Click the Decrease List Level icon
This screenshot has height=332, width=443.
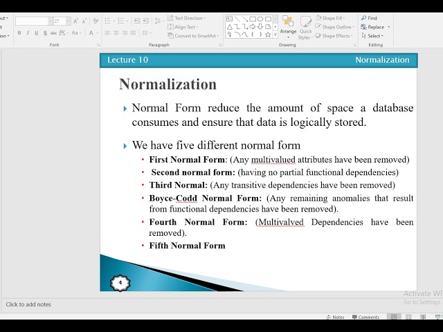(137, 21)
